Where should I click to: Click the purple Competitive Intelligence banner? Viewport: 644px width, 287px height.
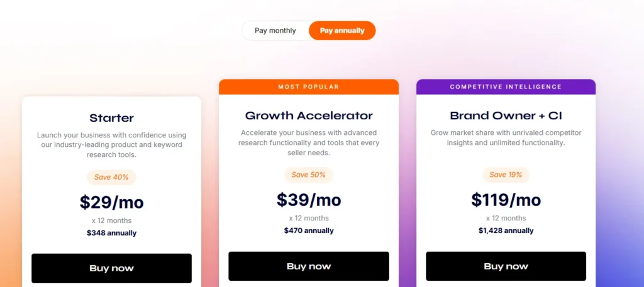coord(506,87)
